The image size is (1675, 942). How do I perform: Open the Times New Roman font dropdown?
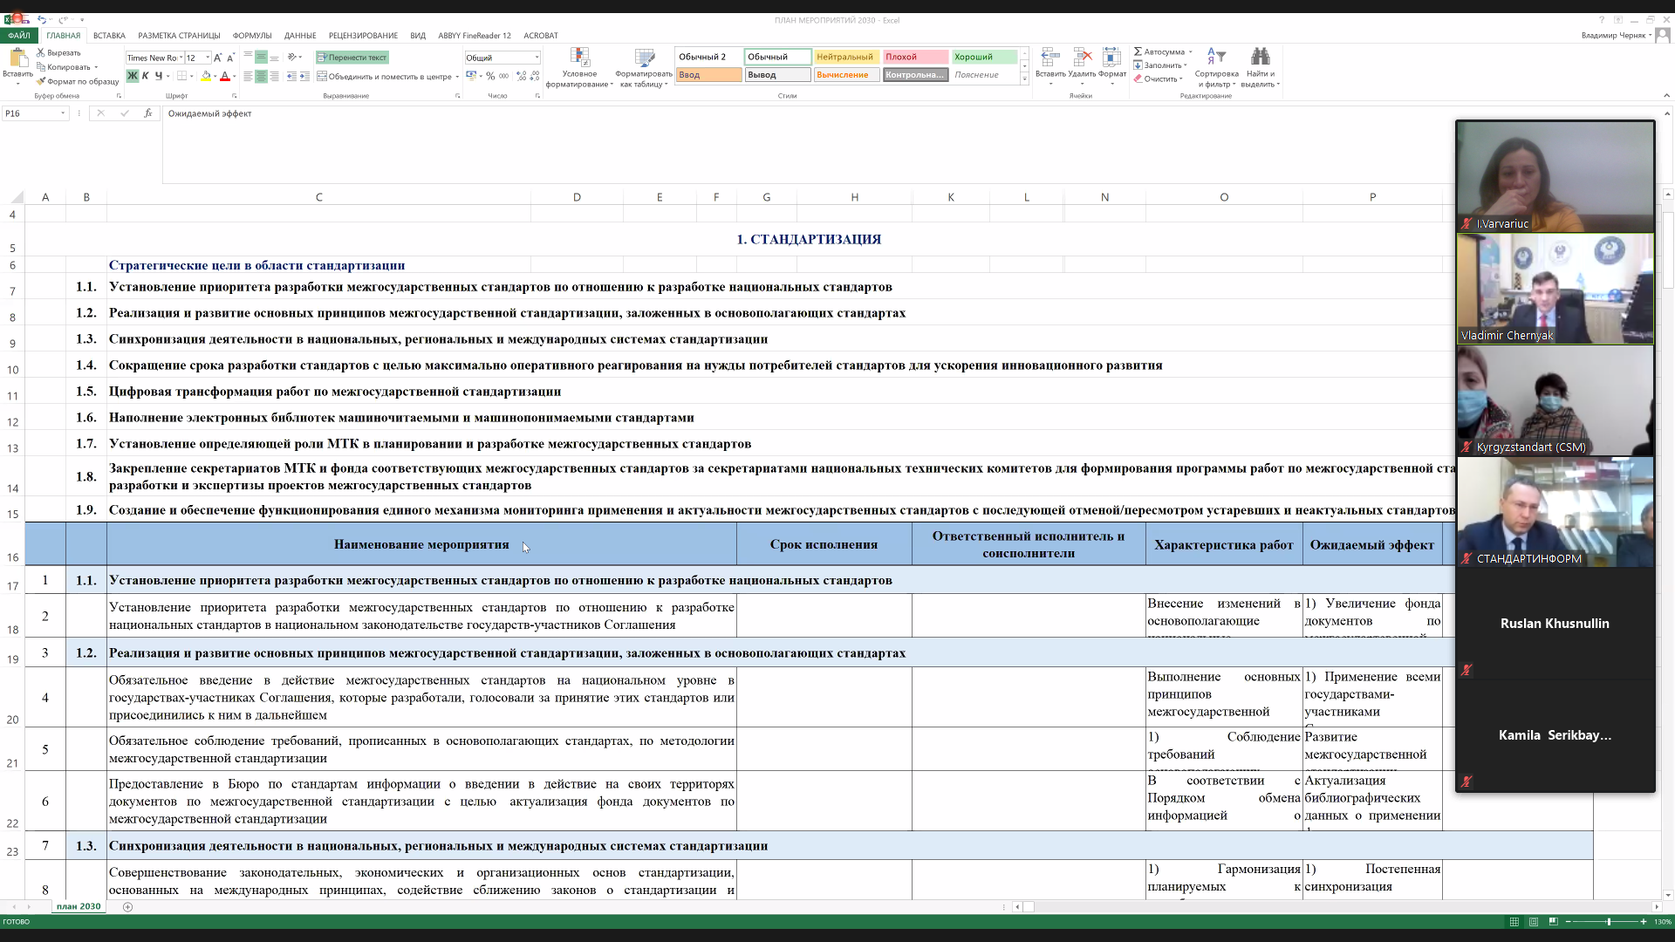coord(181,58)
